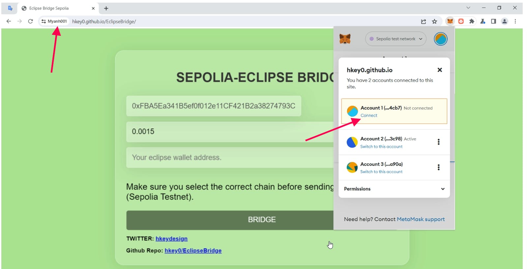Toggle the Chrome side panel icon
This screenshot has width=527, height=269.
pyautogui.click(x=493, y=21)
